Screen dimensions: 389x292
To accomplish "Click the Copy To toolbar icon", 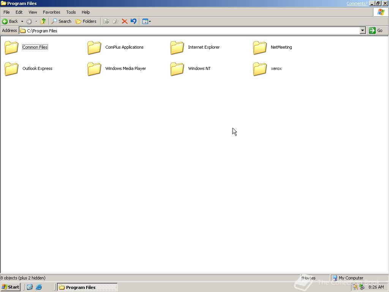I will click(x=115, y=21).
